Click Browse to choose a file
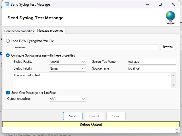Viewport: 182px width, 136px height. (168, 47)
